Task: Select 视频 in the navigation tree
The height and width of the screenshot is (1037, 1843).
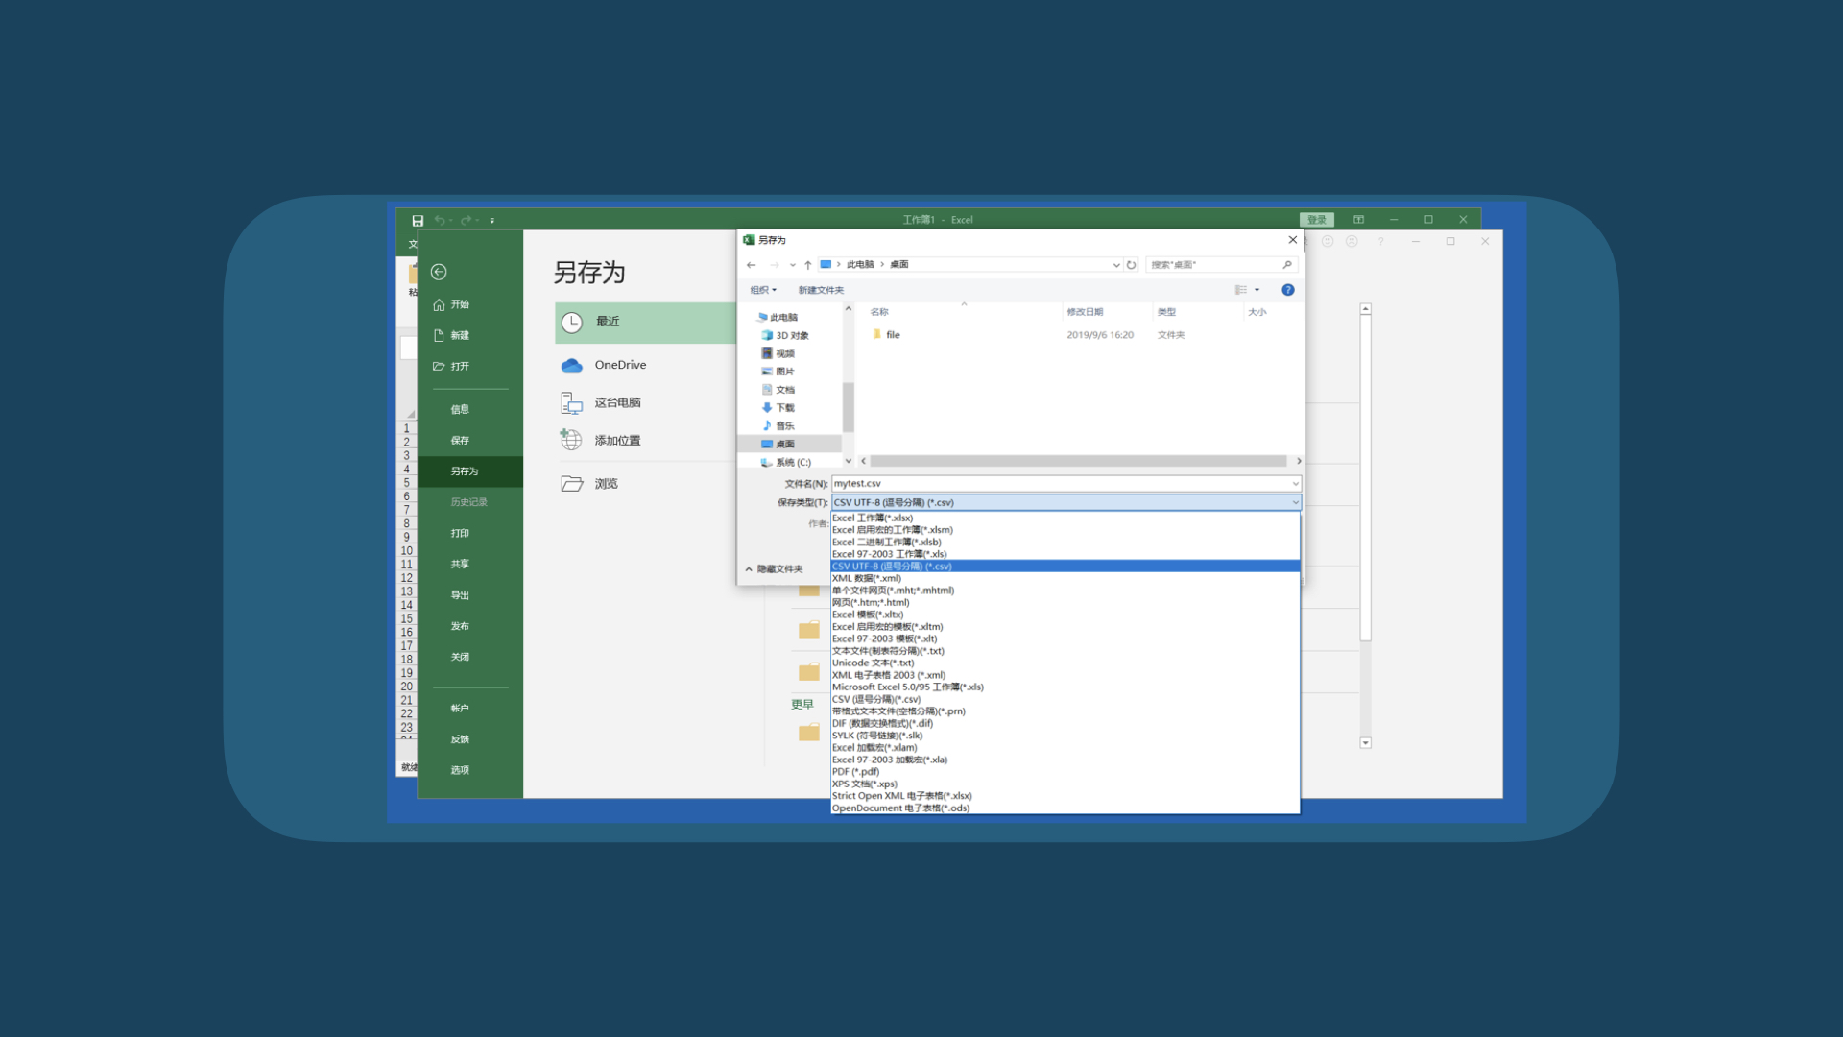Action: point(778,353)
